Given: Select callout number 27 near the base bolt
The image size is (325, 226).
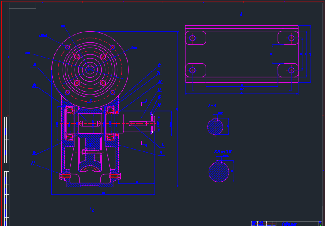Looking at the screenshot, I should pos(33,163).
